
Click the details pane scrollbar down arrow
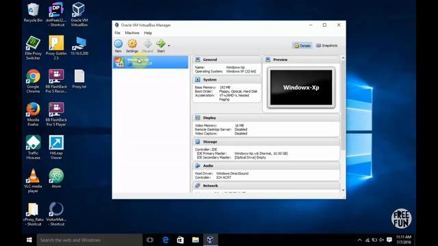click(x=343, y=190)
